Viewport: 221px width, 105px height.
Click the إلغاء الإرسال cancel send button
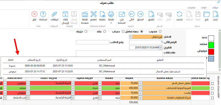coord(65,18)
